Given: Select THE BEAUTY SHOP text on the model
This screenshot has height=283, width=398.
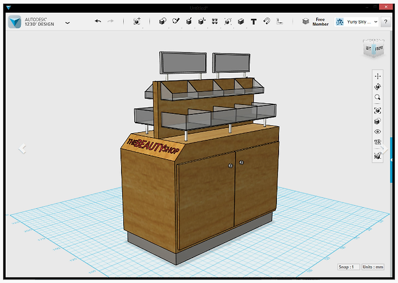Looking at the screenshot, I should 153,147.
